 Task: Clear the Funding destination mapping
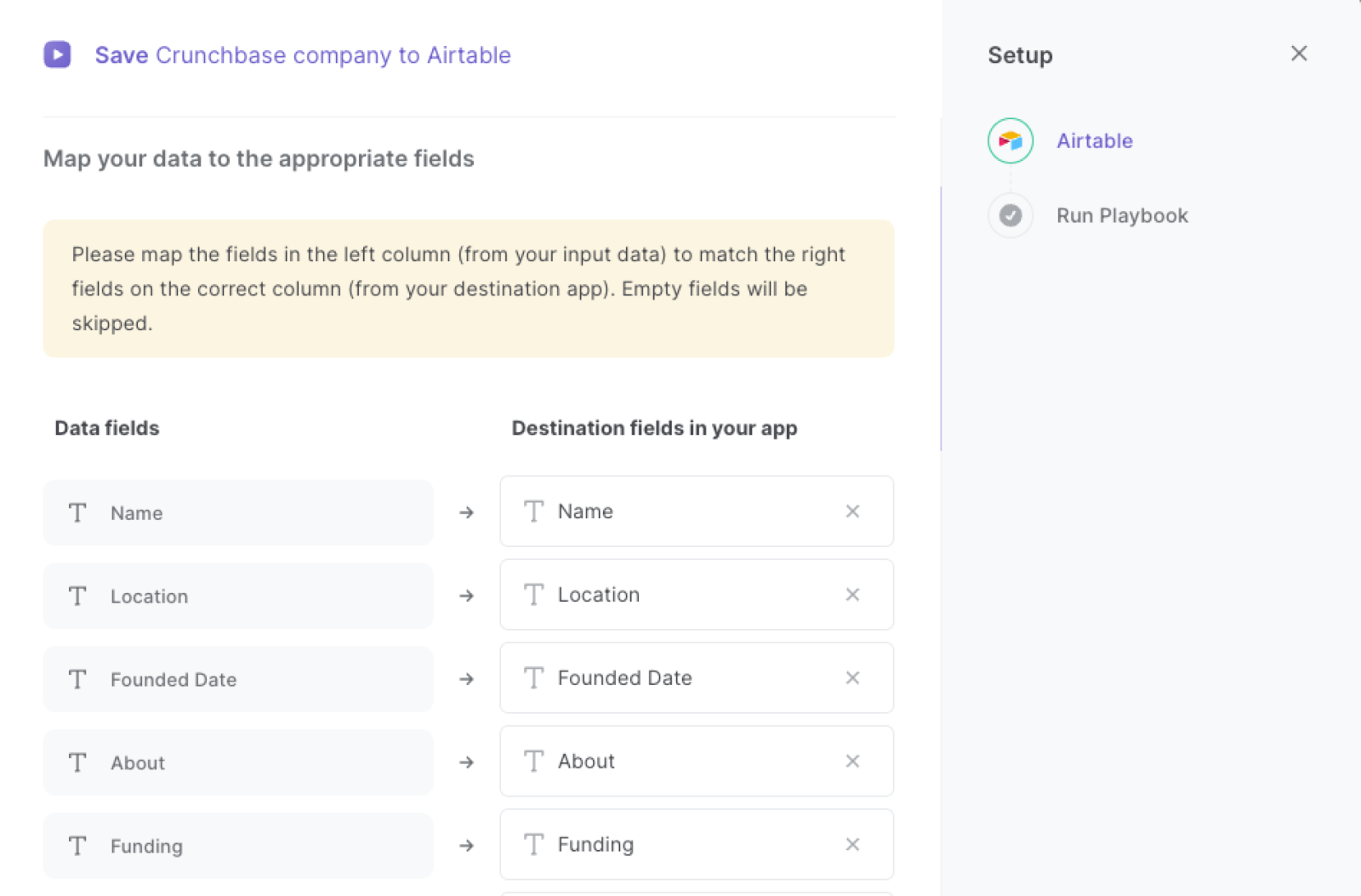coord(852,844)
